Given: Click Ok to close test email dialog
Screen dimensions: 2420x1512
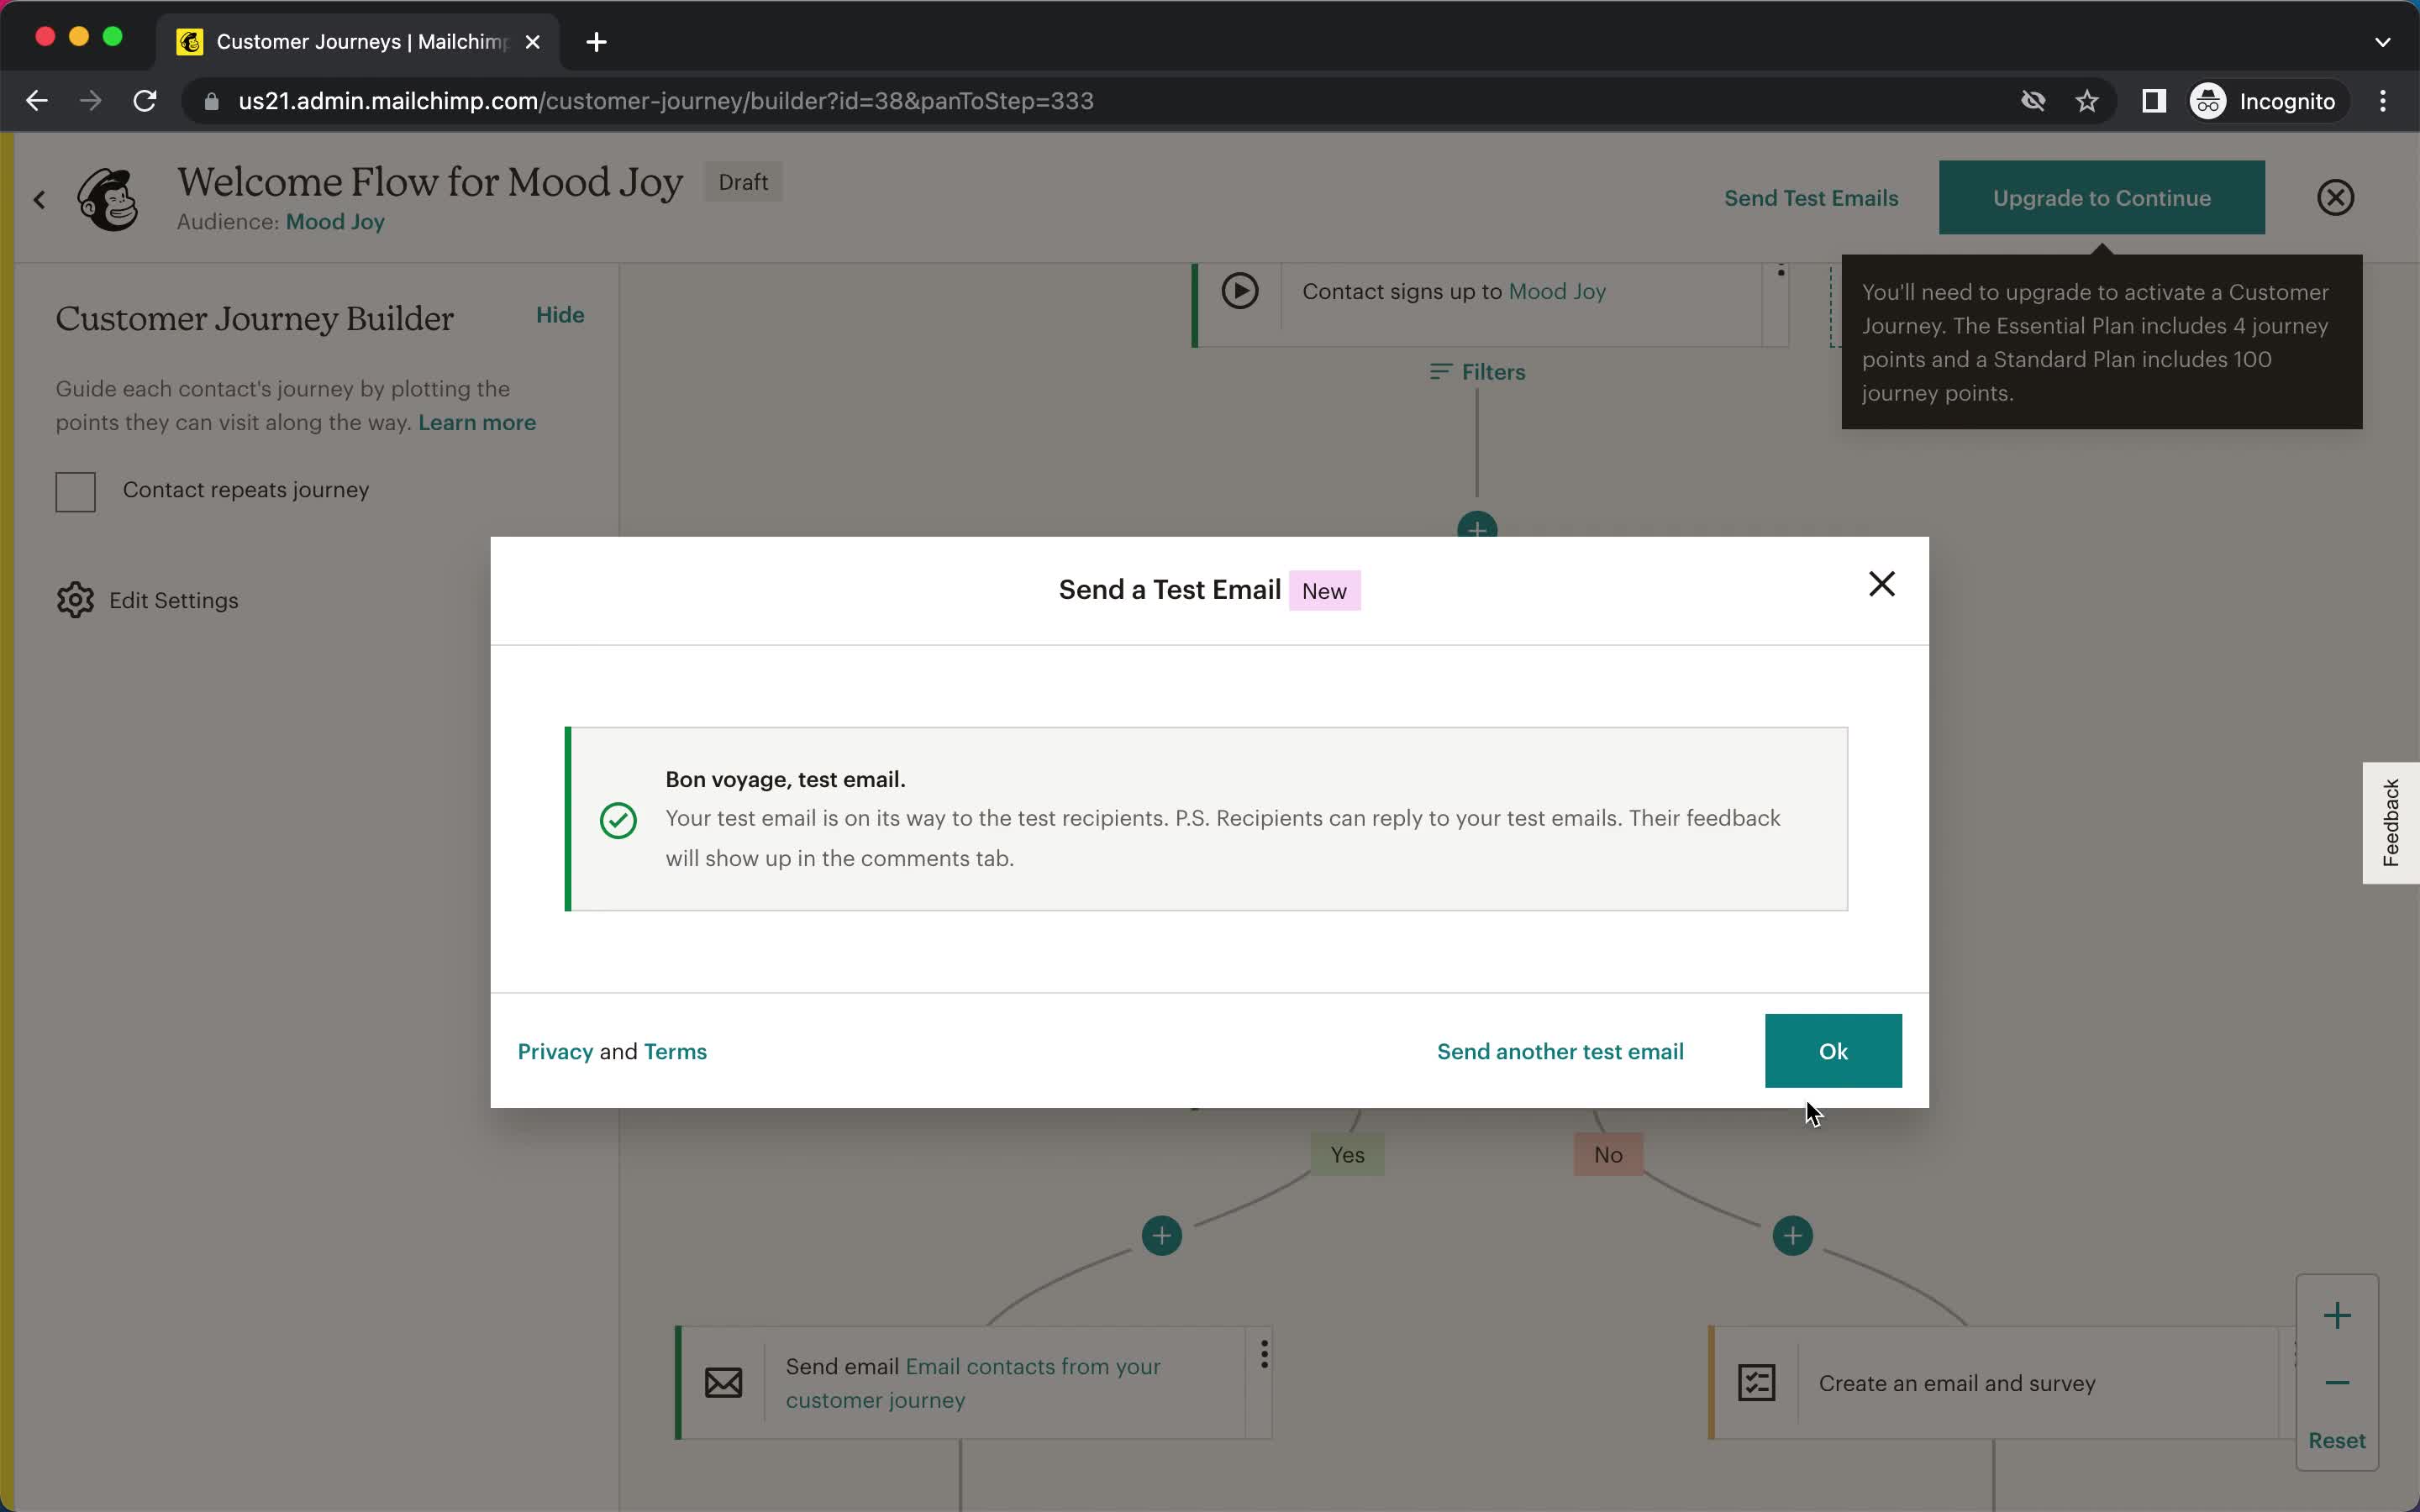Looking at the screenshot, I should pyautogui.click(x=1833, y=1050).
